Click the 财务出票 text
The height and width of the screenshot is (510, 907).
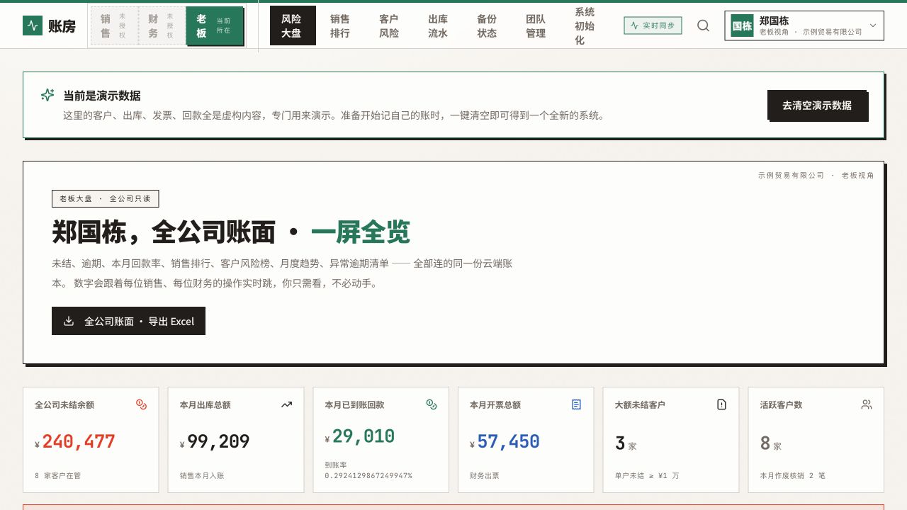coord(485,475)
